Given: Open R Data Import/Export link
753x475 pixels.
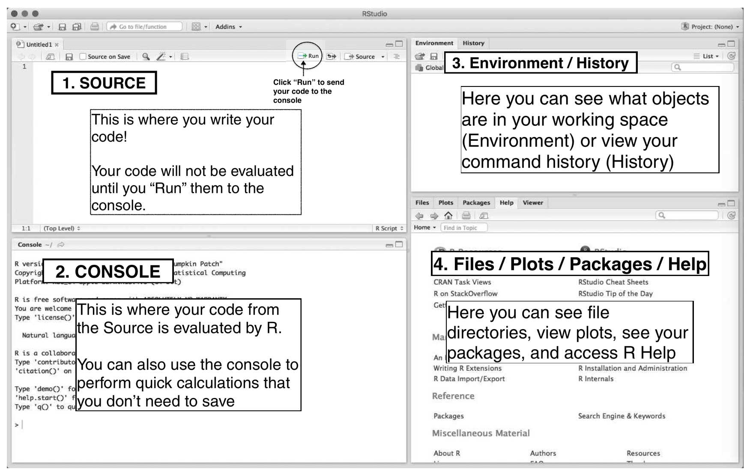Looking at the screenshot, I should [x=469, y=379].
